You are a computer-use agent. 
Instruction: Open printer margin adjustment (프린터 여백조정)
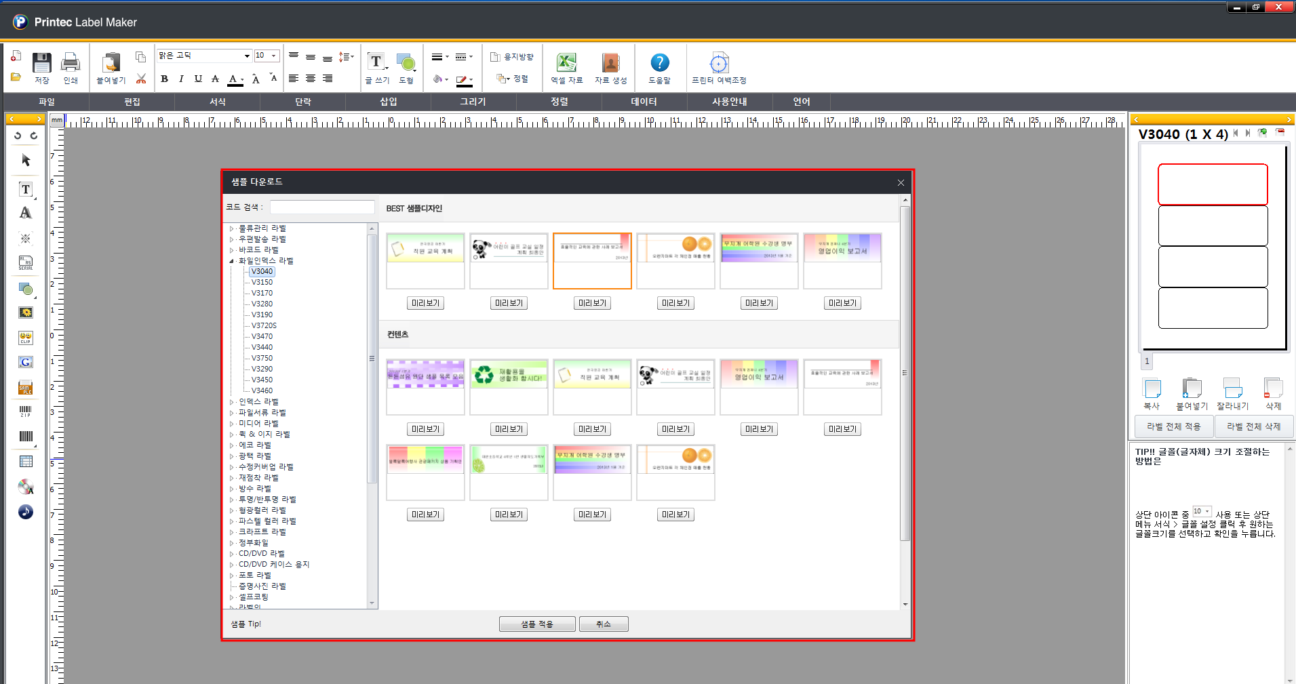[x=719, y=63]
